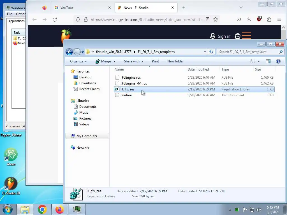
Task: Sort by Date modified column header
Action: coord(198,69)
